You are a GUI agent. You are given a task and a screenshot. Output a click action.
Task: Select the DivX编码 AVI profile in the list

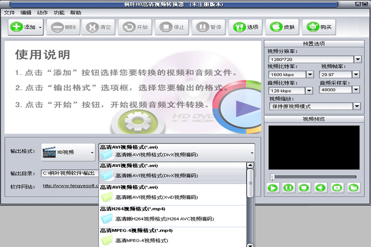point(173,173)
